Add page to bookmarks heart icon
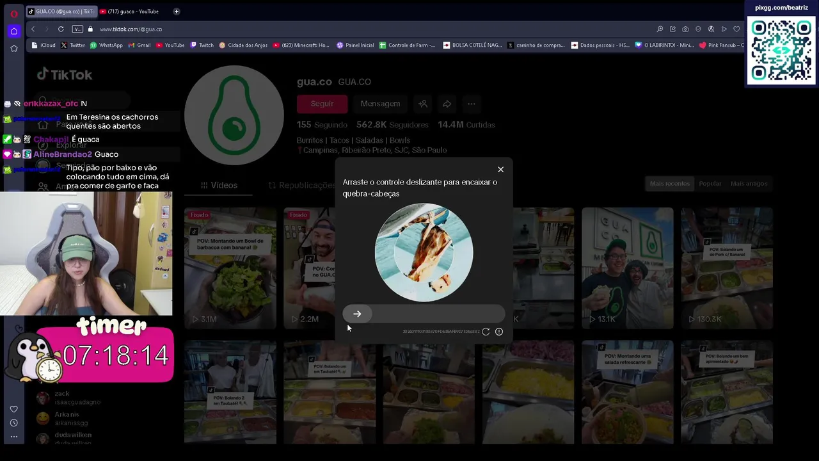 coord(736,29)
